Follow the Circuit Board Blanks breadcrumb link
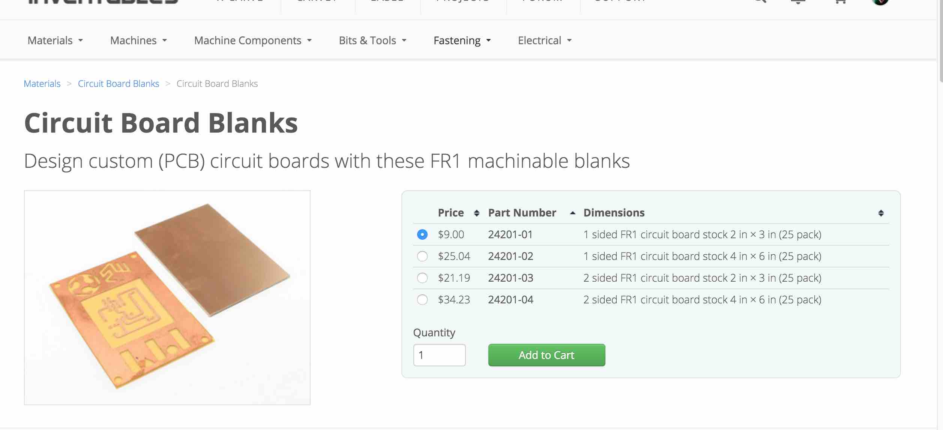The width and height of the screenshot is (943, 430). [119, 84]
